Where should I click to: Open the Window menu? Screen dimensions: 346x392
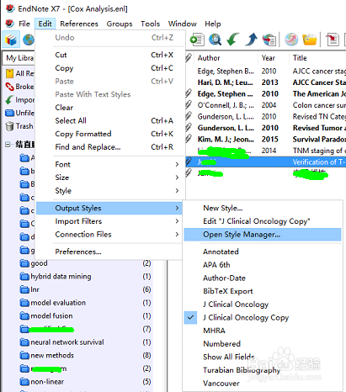click(182, 24)
